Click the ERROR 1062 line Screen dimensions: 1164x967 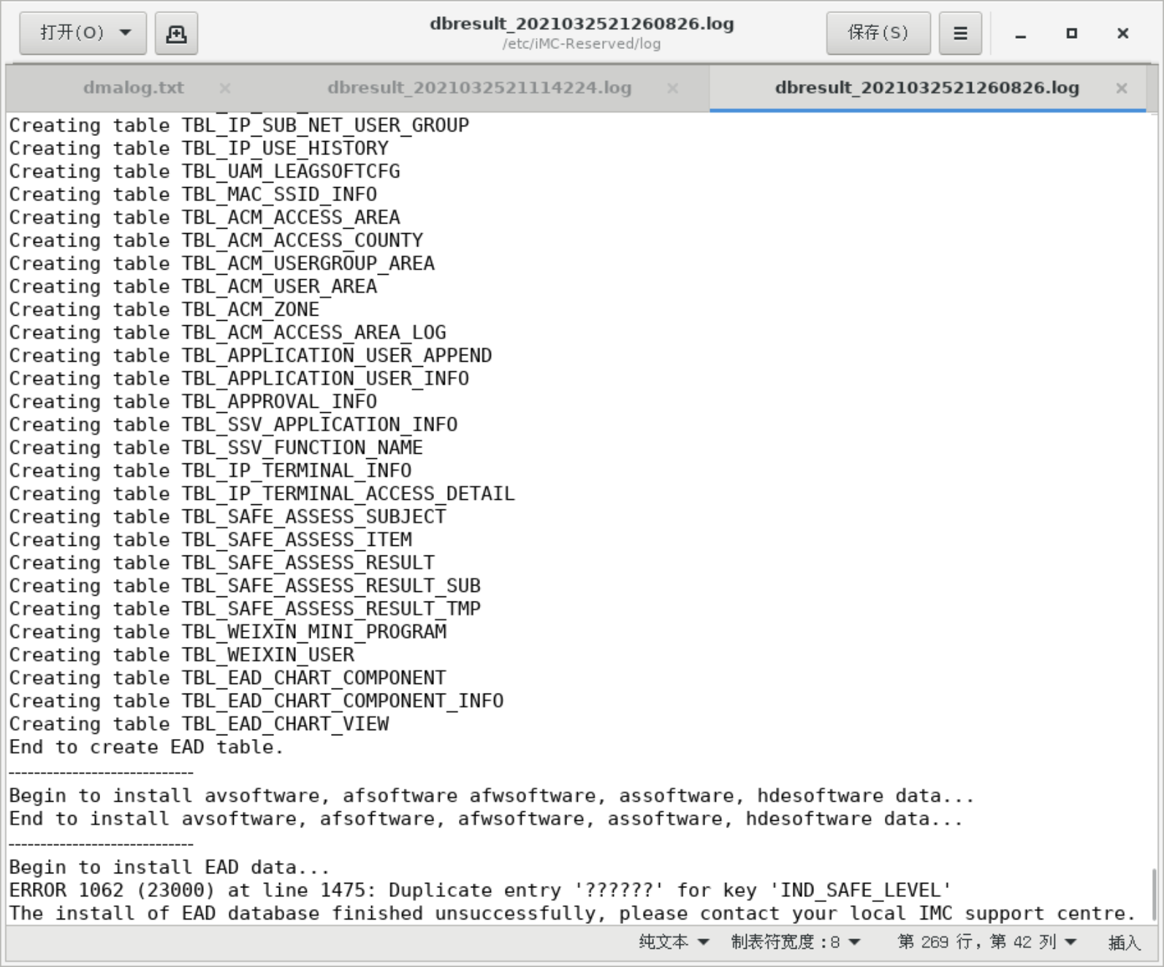coord(480,890)
